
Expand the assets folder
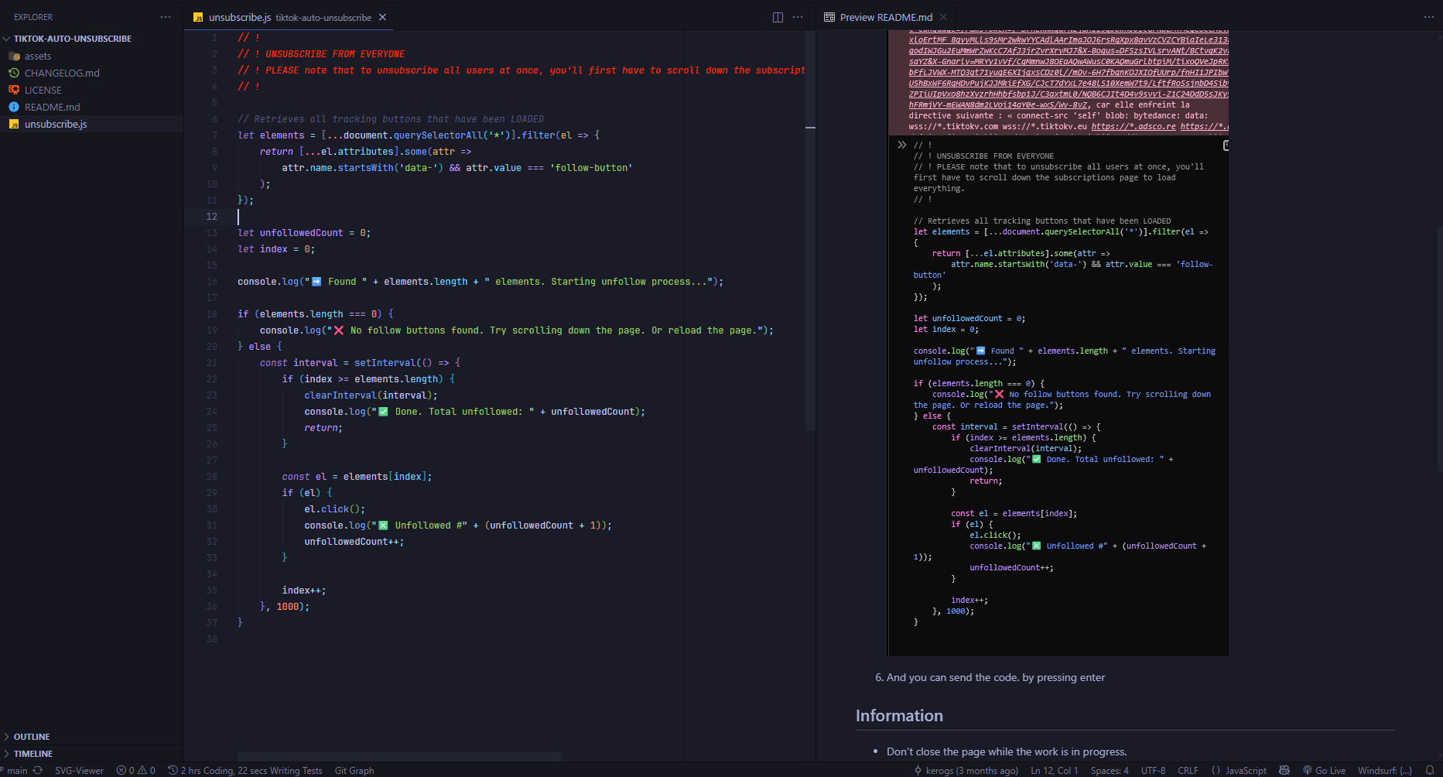tap(38, 56)
